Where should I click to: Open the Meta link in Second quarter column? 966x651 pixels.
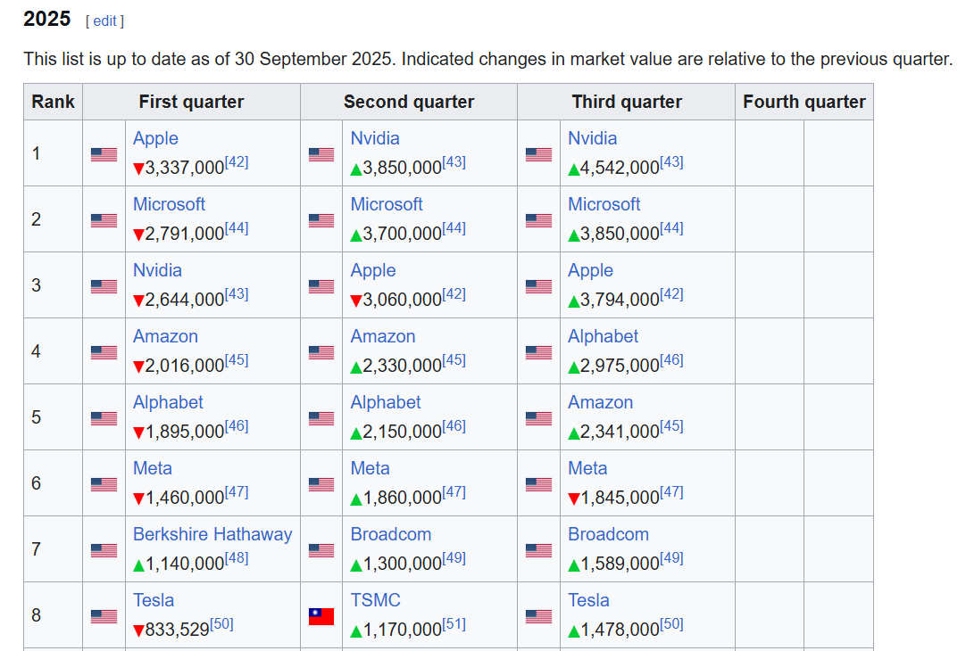[370, 468]
